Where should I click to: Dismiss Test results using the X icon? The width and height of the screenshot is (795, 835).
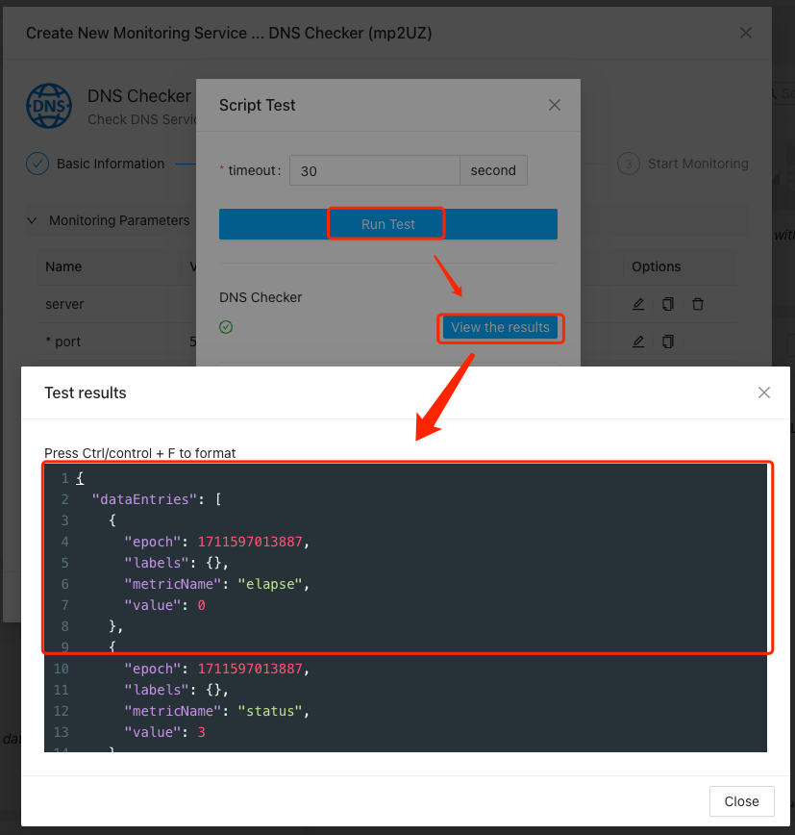click(x=764, y=392)
